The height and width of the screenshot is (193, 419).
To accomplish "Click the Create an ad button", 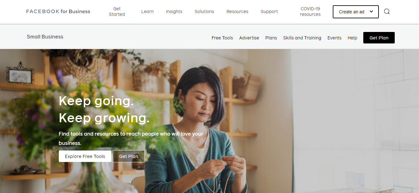I will (356, 12).
